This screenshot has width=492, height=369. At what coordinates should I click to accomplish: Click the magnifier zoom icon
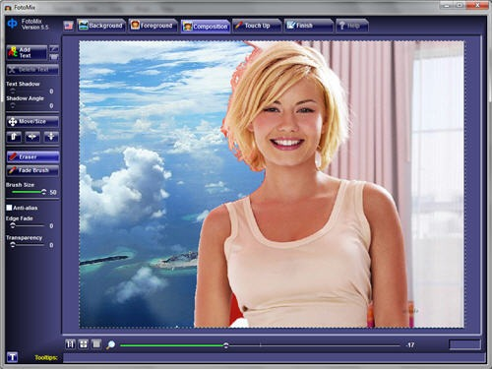[110, 344]
